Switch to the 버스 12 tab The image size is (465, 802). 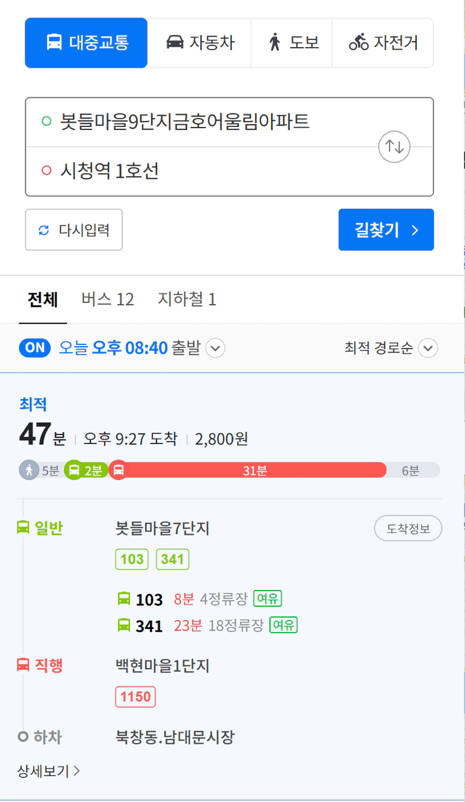click(x=107, y=300)
